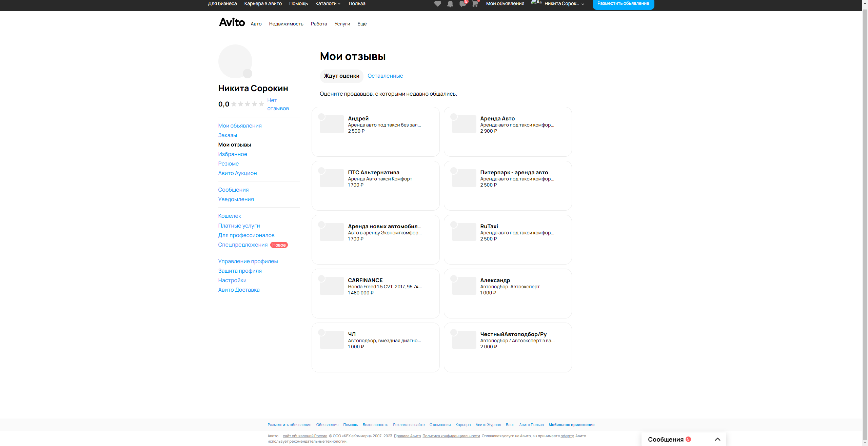
Task: Open Спецпредложения in the sidebar
Action: pyautogui.click(x=243, y=245)
